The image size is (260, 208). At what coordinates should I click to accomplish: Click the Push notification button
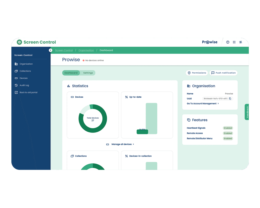coord(223,73)
